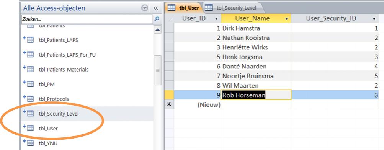Select tbl_PM in navigation list

47,84
